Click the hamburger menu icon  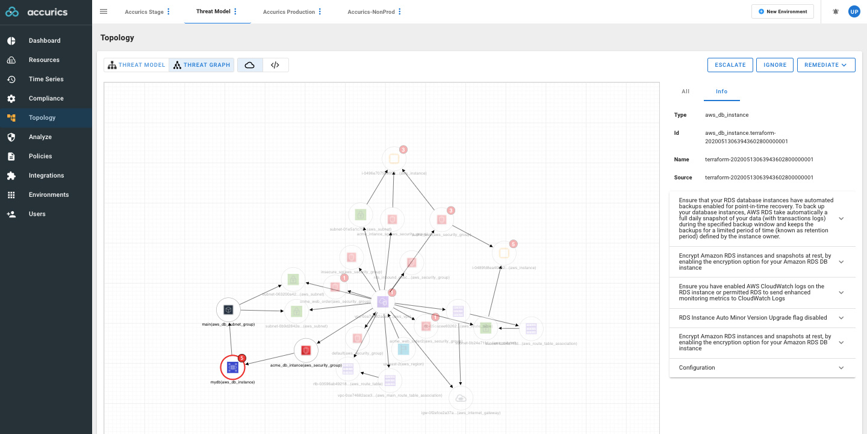[x=104, y=11]
